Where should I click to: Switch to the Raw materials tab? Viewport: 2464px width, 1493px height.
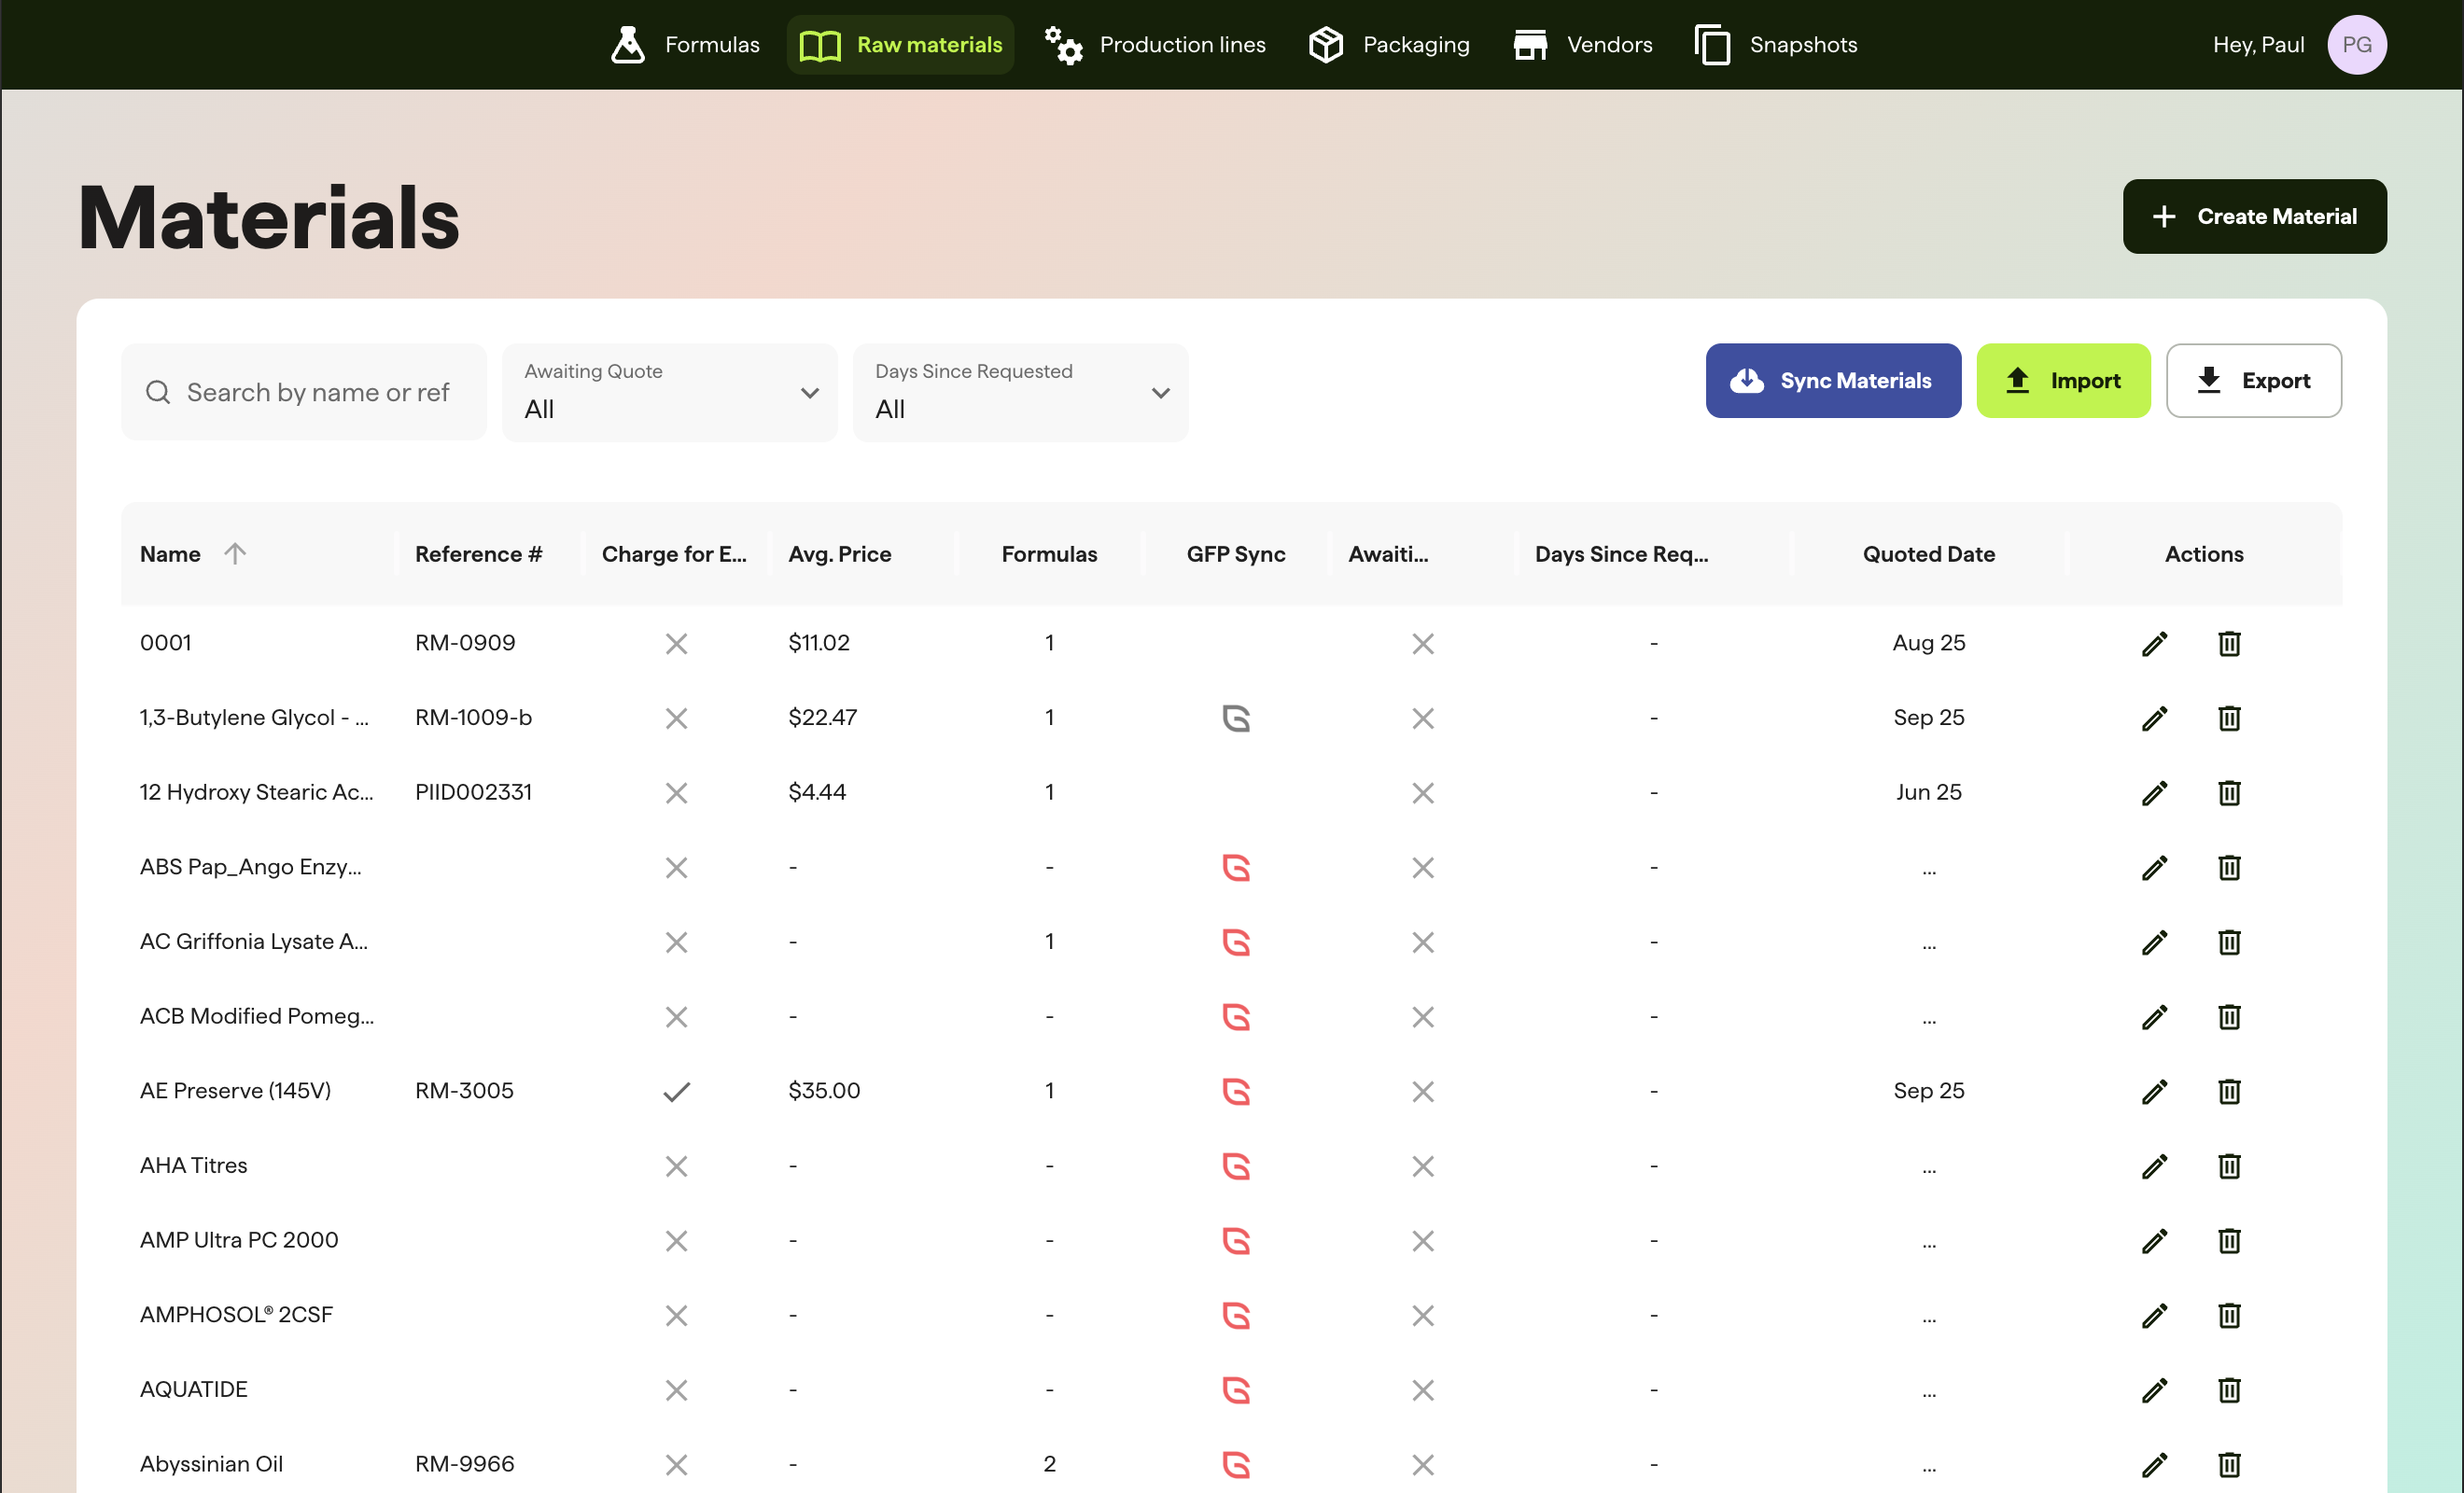click(899, 44)
